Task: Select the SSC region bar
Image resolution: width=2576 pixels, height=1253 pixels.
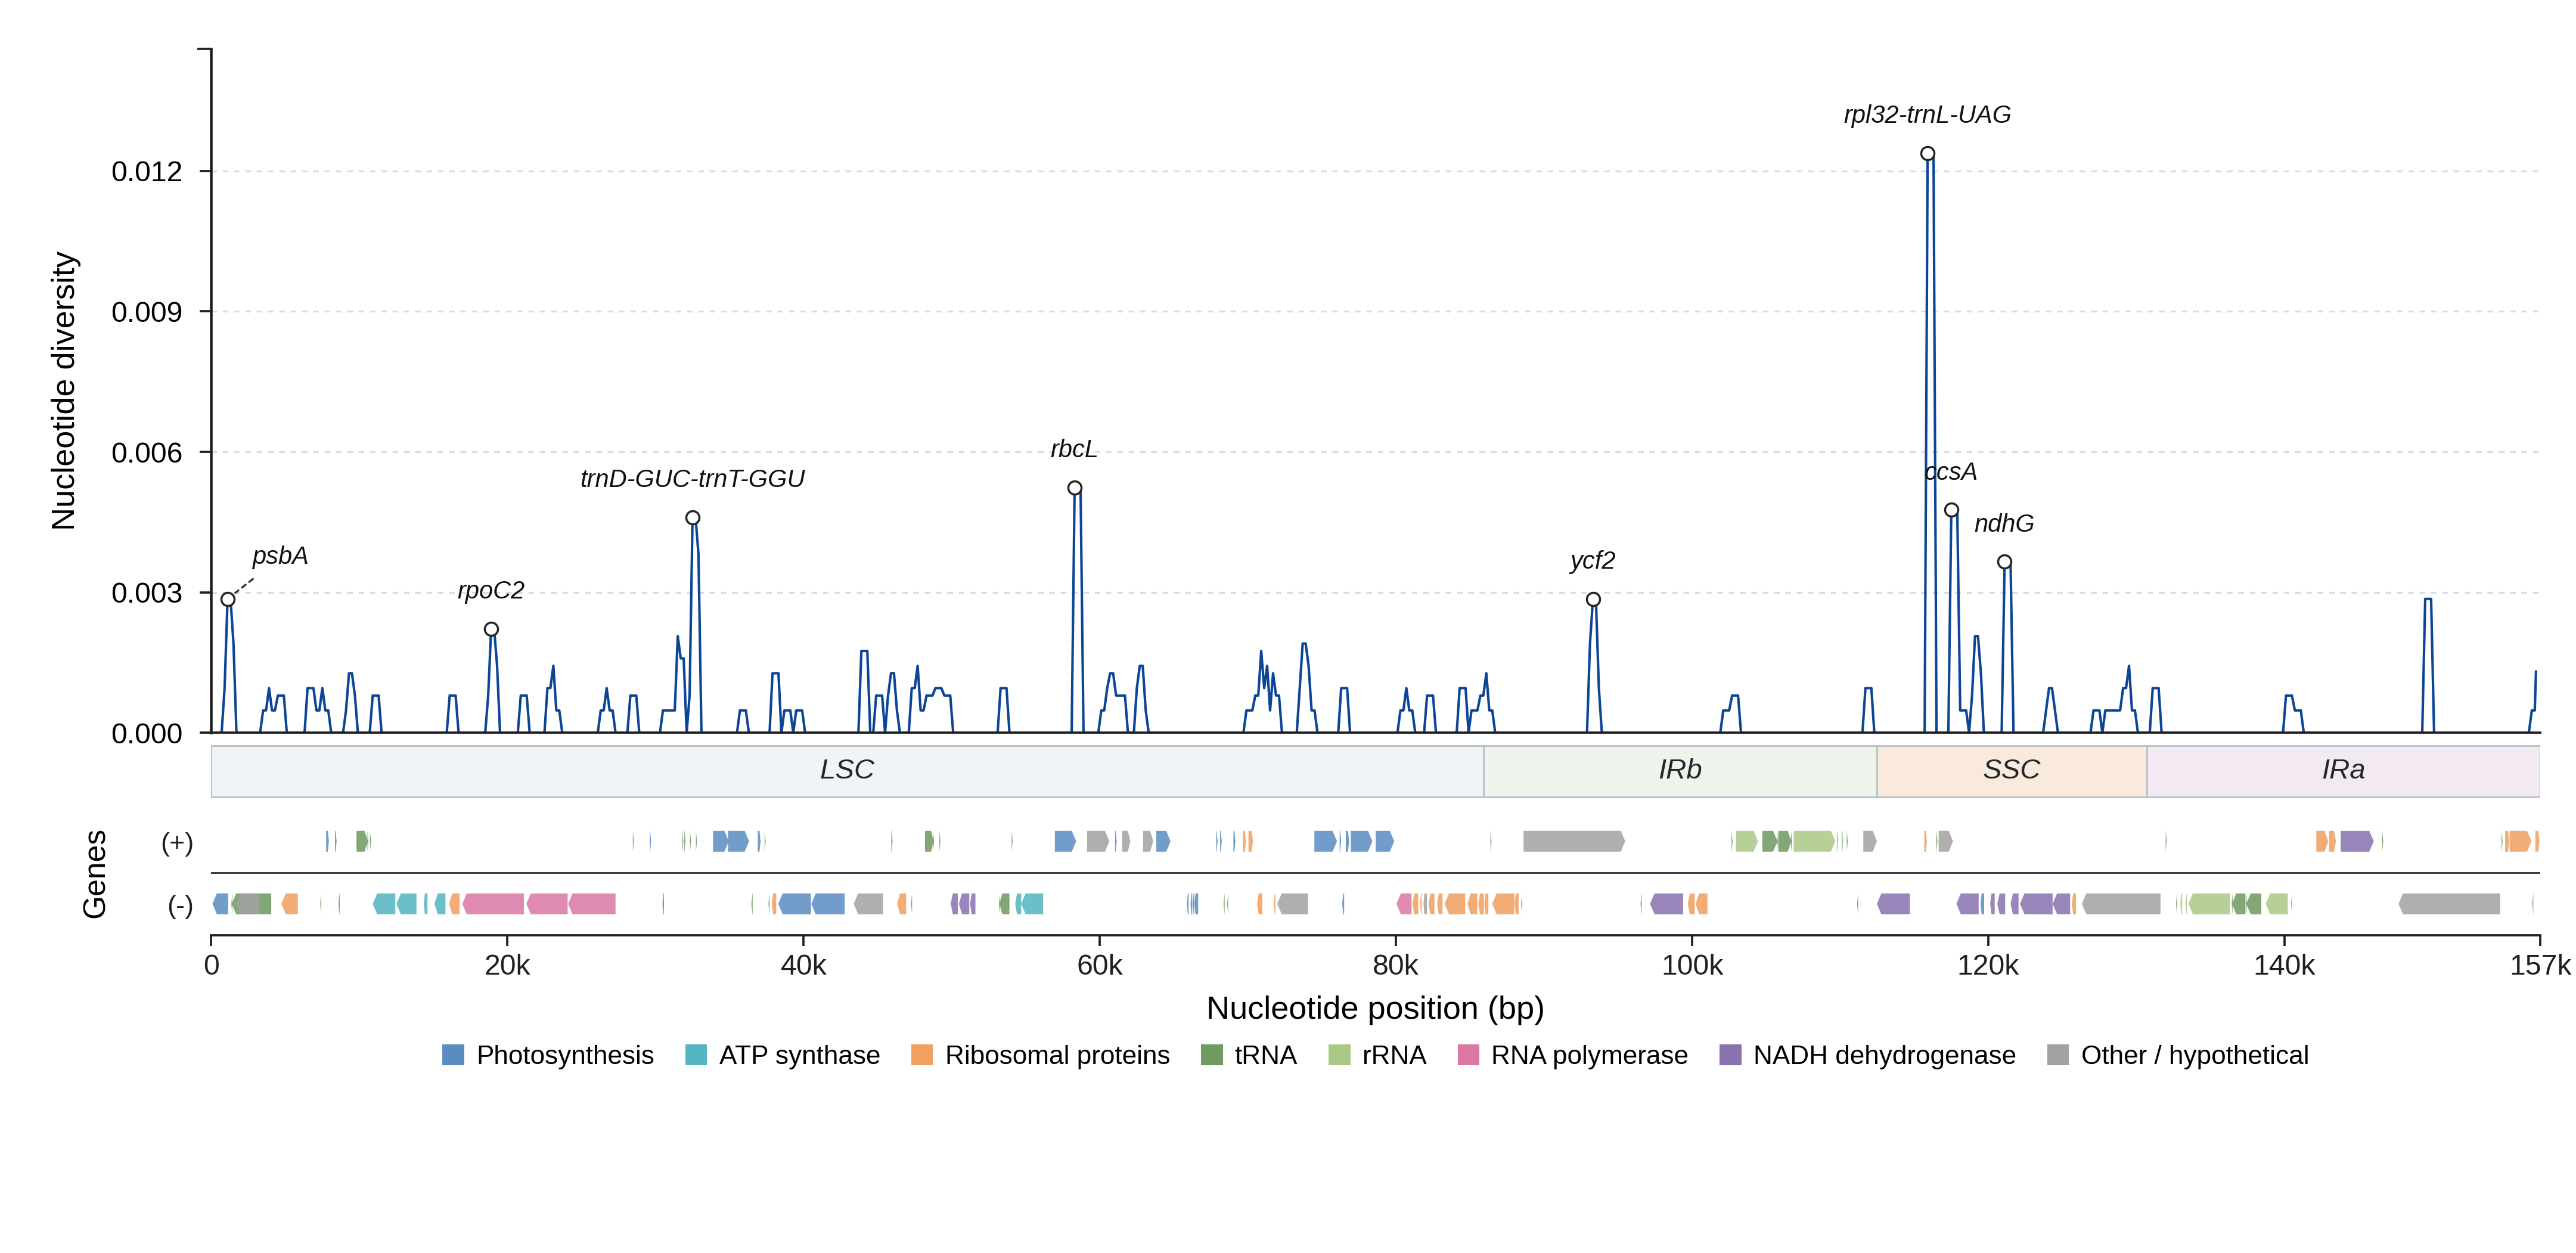Action: click(x=2011, y=771)
